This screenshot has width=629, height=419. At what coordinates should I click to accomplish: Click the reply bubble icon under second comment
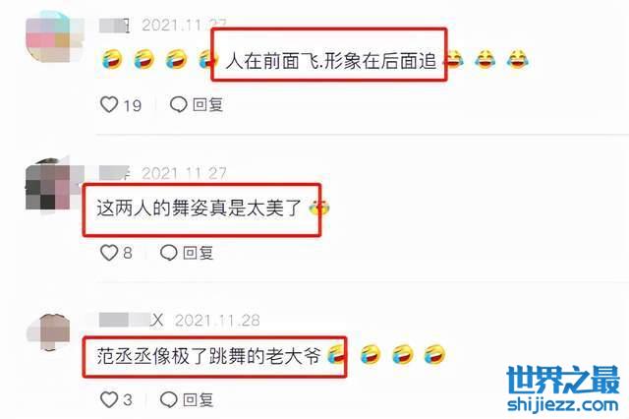168,253
